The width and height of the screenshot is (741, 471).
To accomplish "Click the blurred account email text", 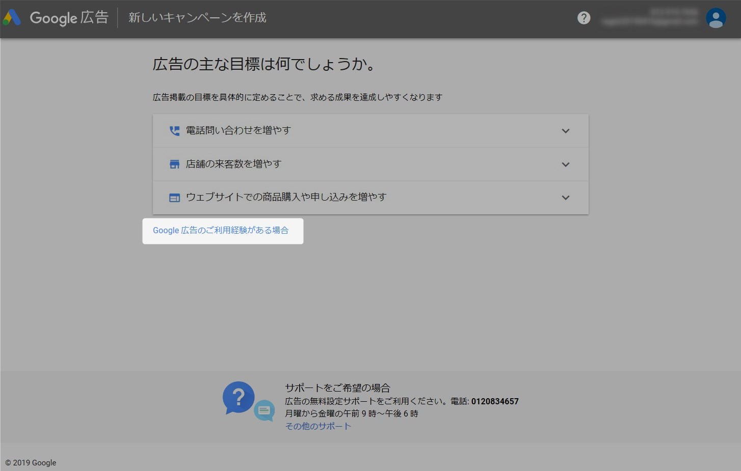I will point(650,22).
